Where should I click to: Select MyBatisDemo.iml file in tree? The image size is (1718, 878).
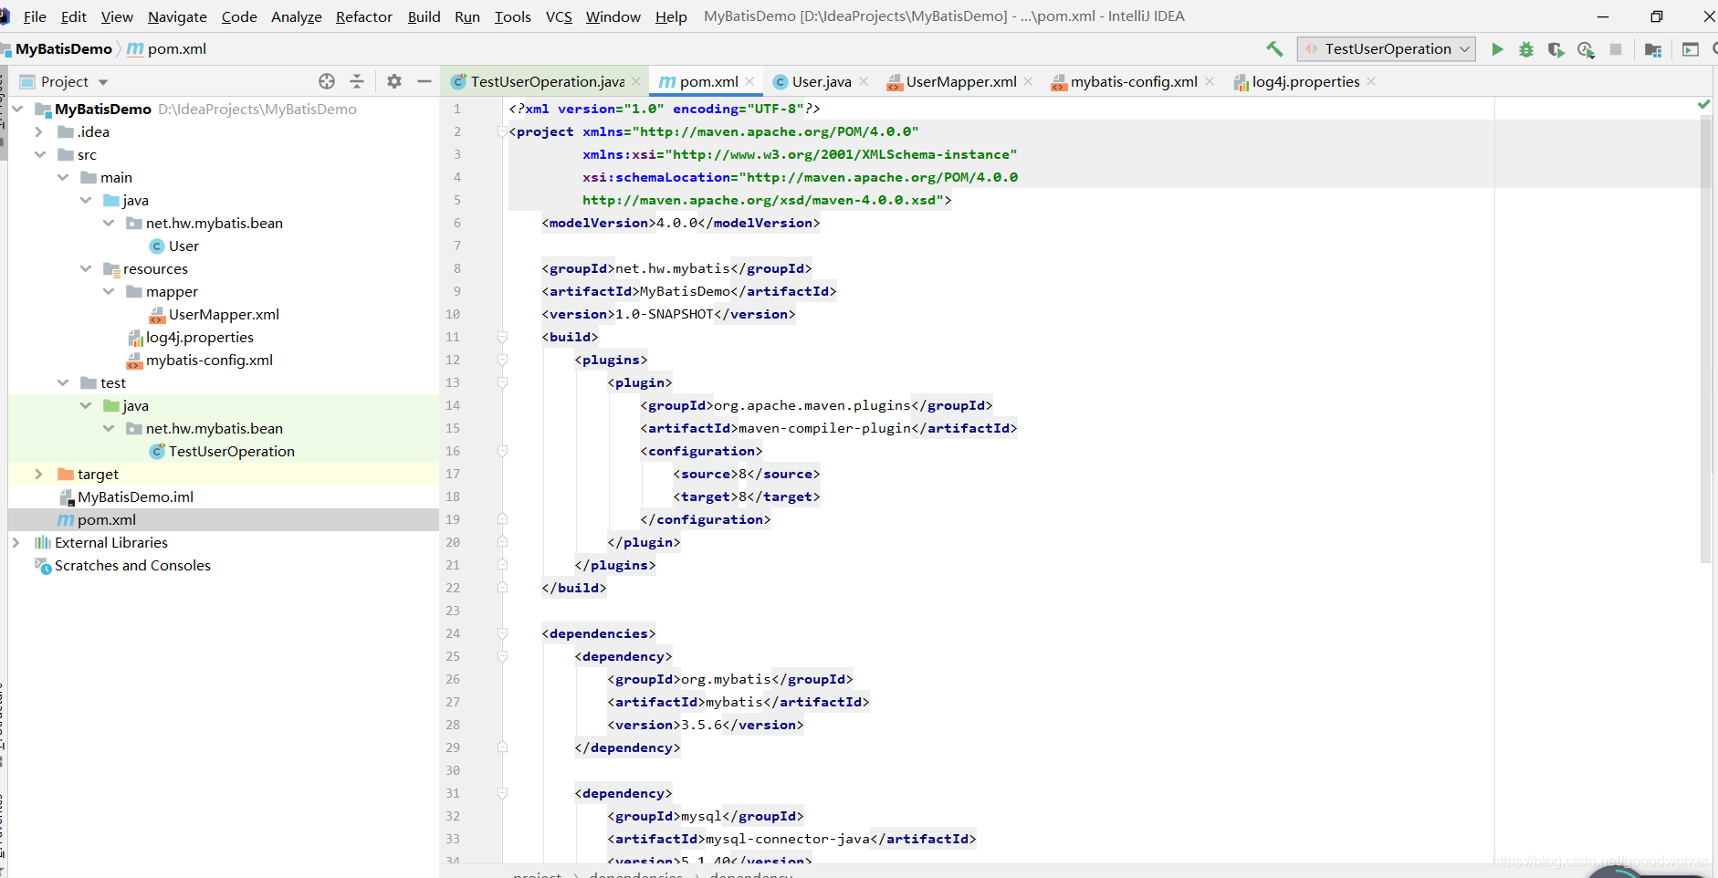click(135, 496)
